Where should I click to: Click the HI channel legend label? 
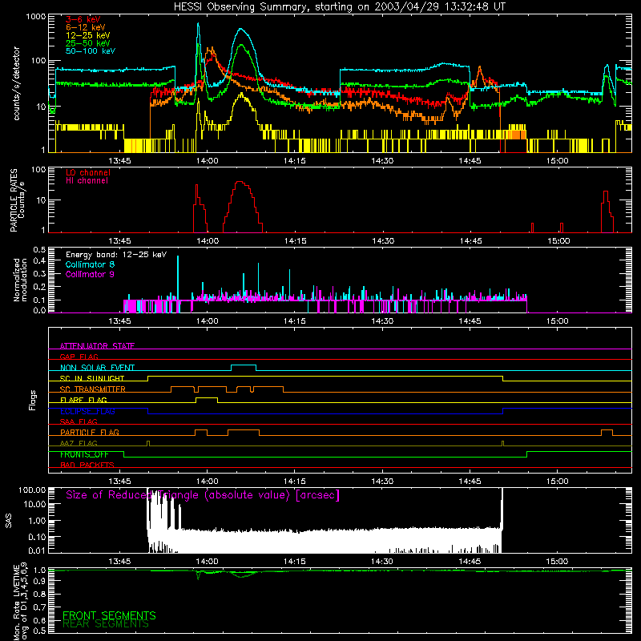coord(87,181)
